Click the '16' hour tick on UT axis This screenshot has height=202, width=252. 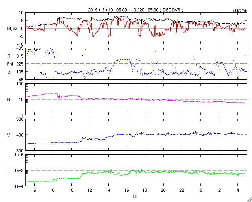[127, 191]
